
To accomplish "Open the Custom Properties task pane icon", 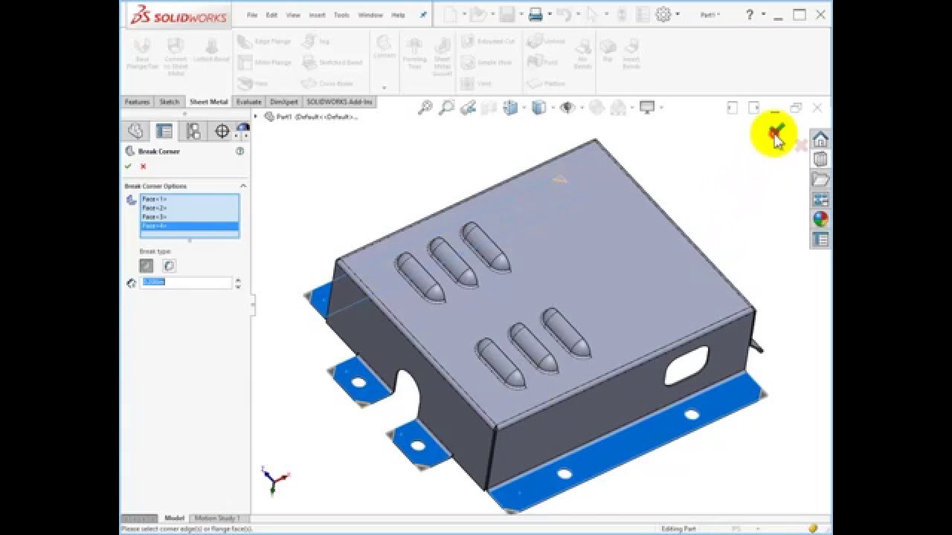I will click(x=820, y=239).
